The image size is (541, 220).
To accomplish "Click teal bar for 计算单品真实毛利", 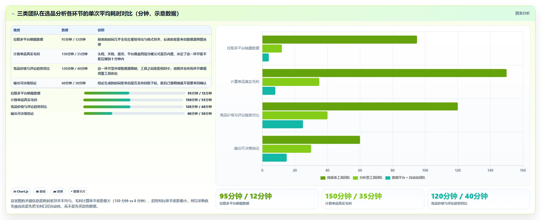I will [x=269, y=91].
